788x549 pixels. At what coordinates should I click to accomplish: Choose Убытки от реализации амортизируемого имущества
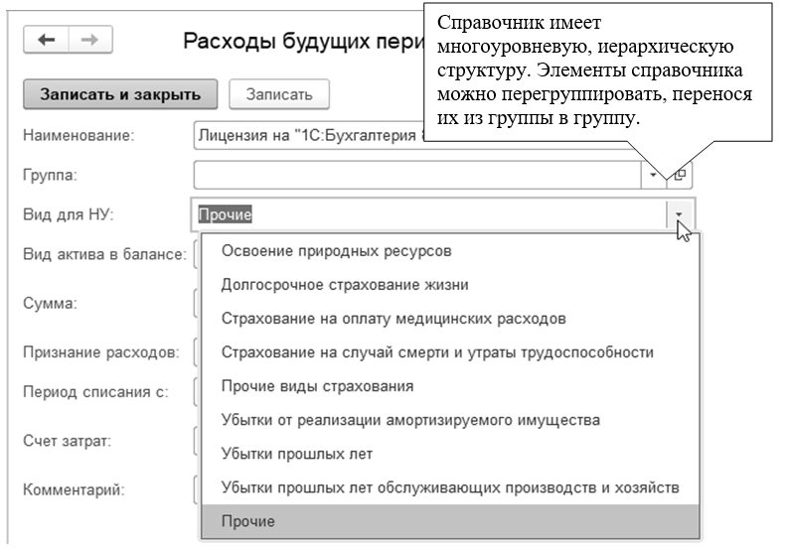(x=450, y=420)
